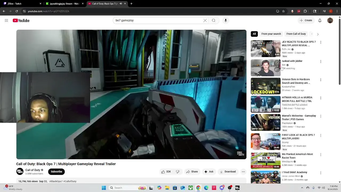Open the Windows Start menu

(104, 188)
